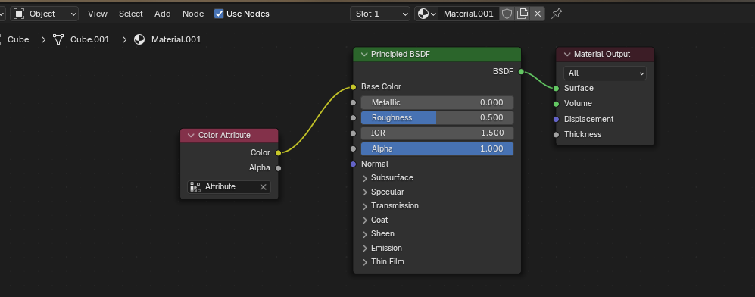Click Cube.001 mesh icon in breadcrumb

click(x=58, y=39)
